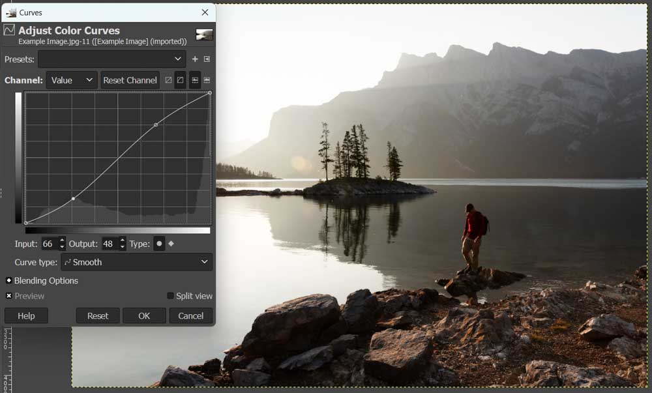The height and width of the screenshot is (393, 652).
Task: Select the upper-middle curve control point
Action: 156,124
